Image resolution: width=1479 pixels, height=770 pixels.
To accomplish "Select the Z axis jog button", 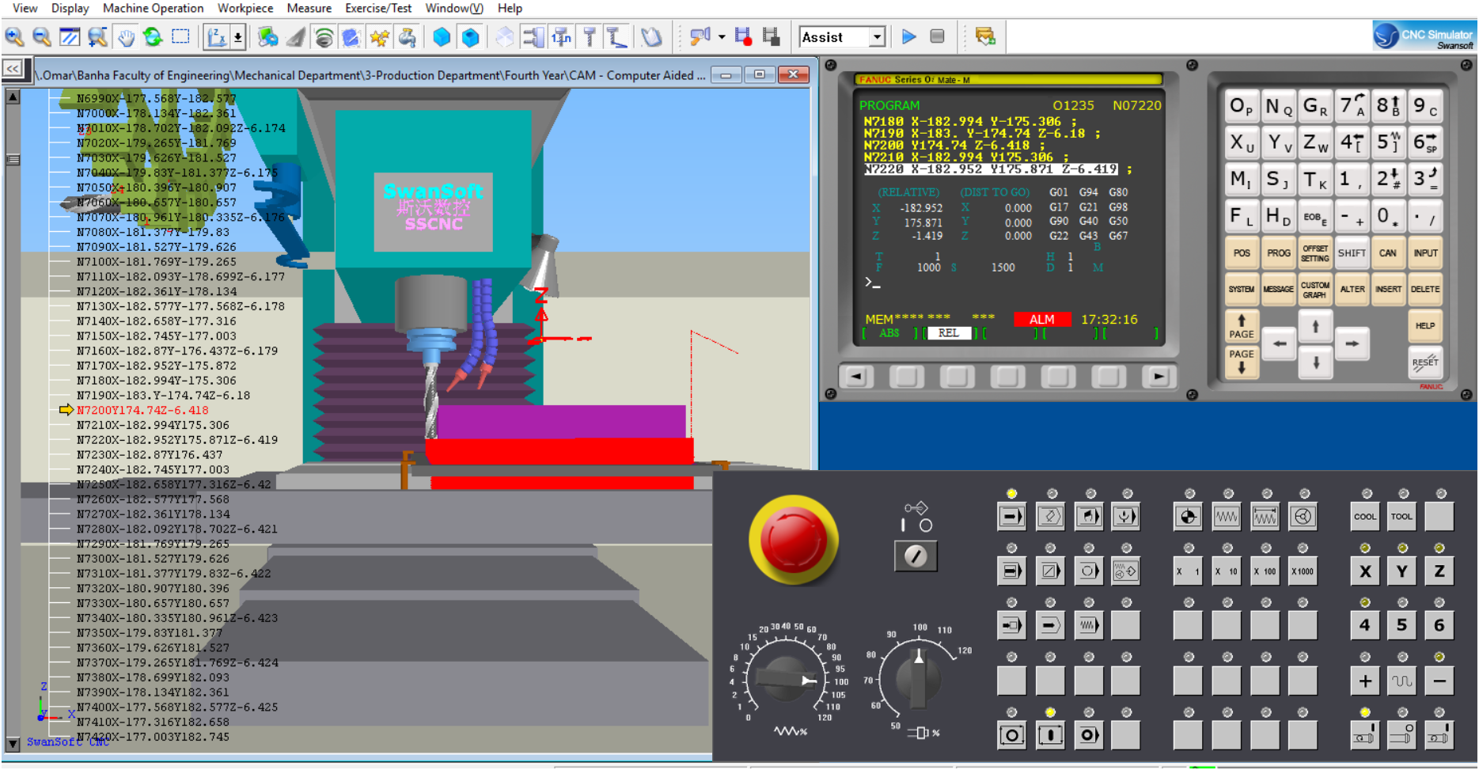I will click(x=1439, y=571).
